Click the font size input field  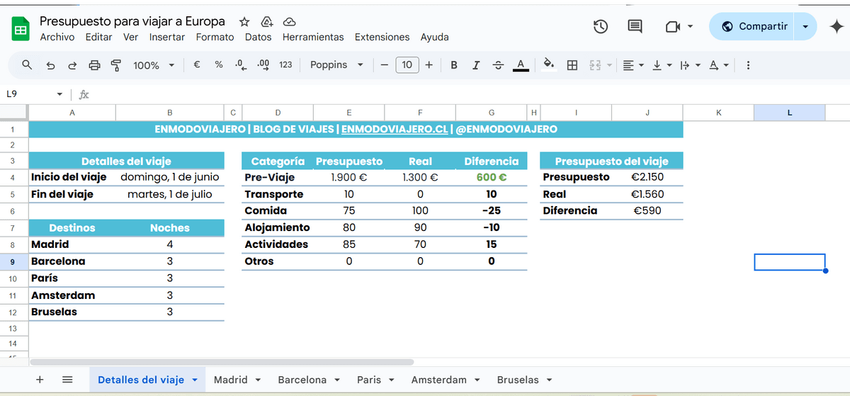[407, 65]
